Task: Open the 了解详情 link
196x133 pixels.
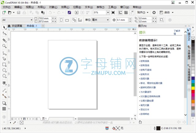Action: tap(177, 32)
